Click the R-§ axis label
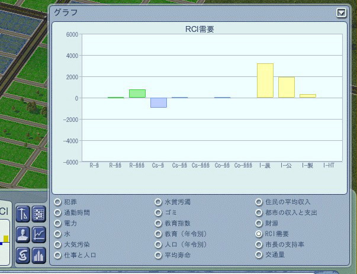 [94, 165]
